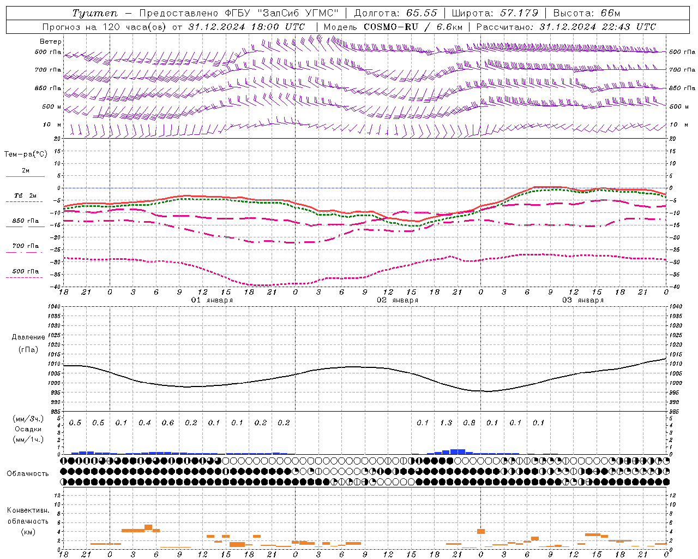This screenshot has height=559, width=698.
Task: Click the tallest blue precipitation bar near 21h
Action: coord(458,451)
